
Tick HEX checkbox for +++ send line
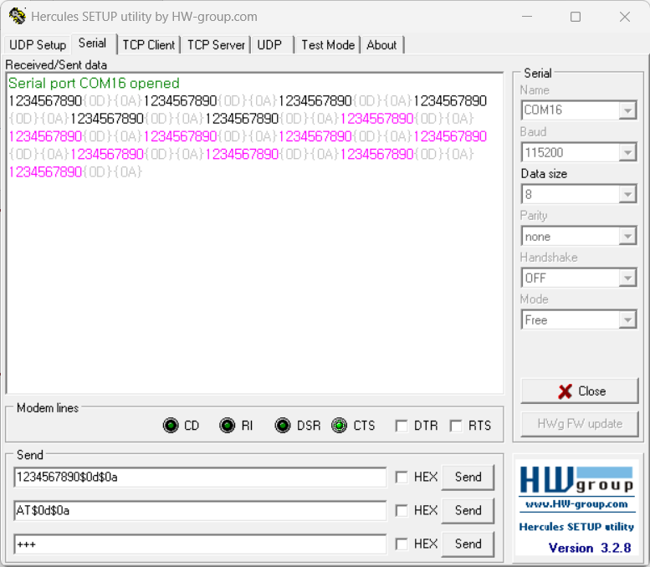(x=401, y=544)
